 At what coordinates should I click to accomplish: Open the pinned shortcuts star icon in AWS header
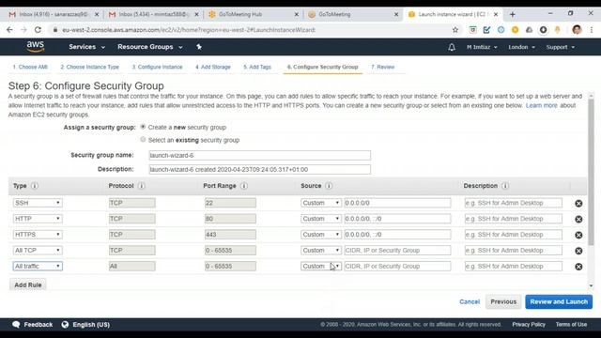pos(199,47)
